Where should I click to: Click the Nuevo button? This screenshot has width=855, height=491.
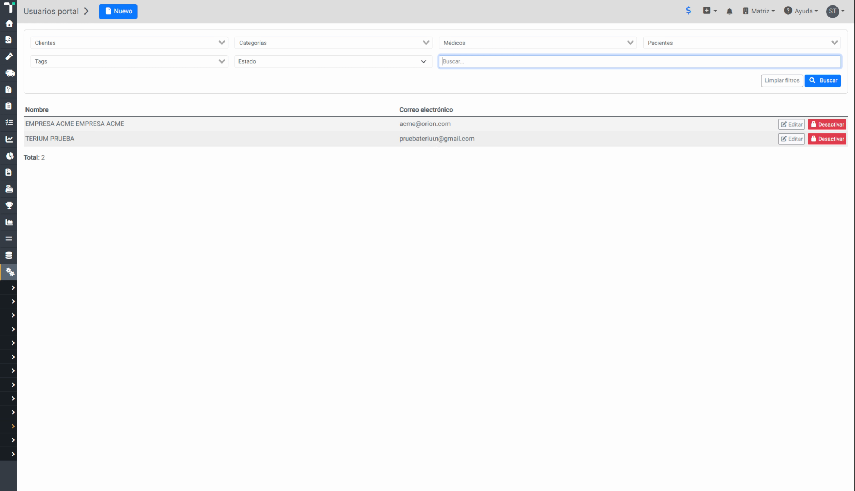(118, 11)
